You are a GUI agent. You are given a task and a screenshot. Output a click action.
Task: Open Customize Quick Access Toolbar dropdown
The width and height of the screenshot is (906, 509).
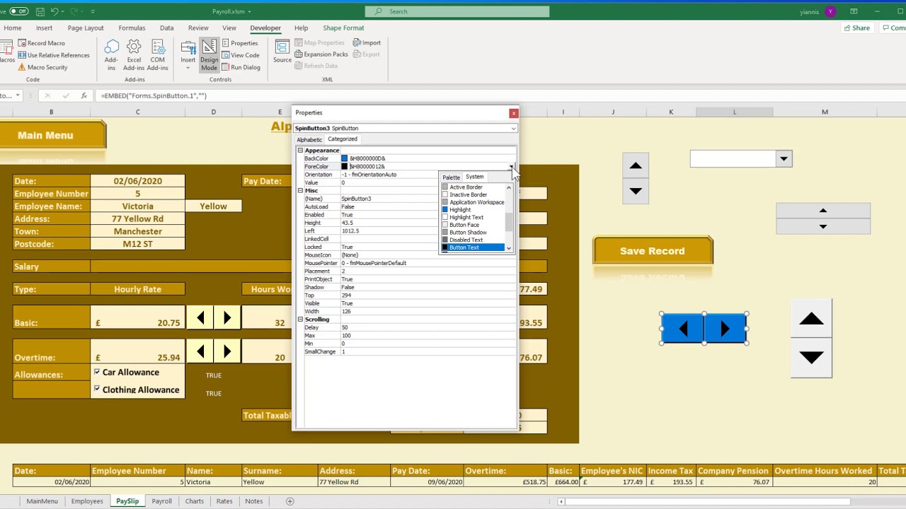click(93, 11)
